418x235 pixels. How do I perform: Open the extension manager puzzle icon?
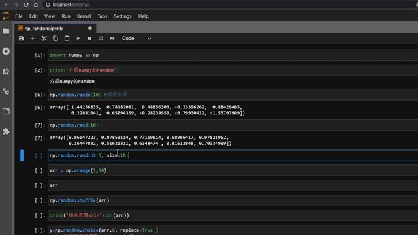(6, 131)
